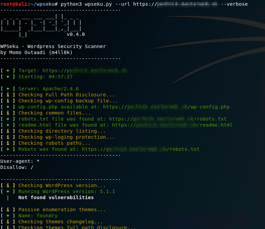The width and height of the screenshot is (265, 229).
Task: Click the 'Server: Apache/2.4.6' line
Action: 48,89
